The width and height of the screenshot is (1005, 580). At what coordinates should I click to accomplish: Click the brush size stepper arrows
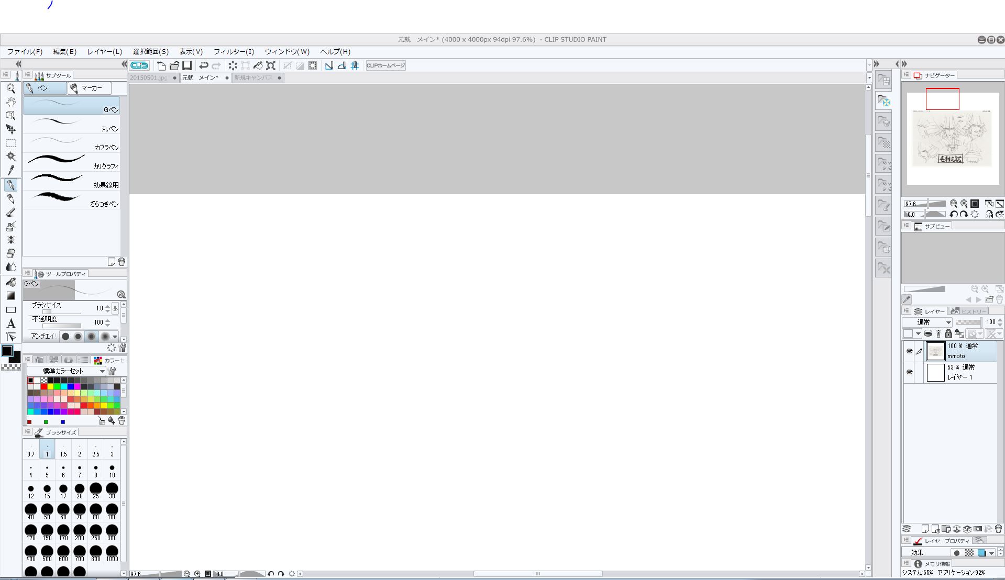click(108, 308)
